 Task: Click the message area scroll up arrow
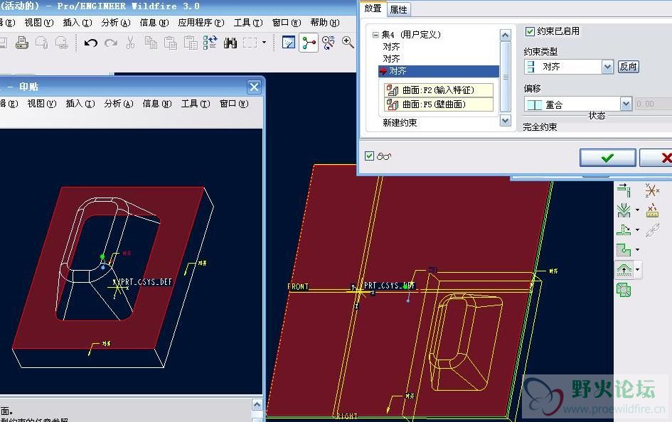[257, 405]
